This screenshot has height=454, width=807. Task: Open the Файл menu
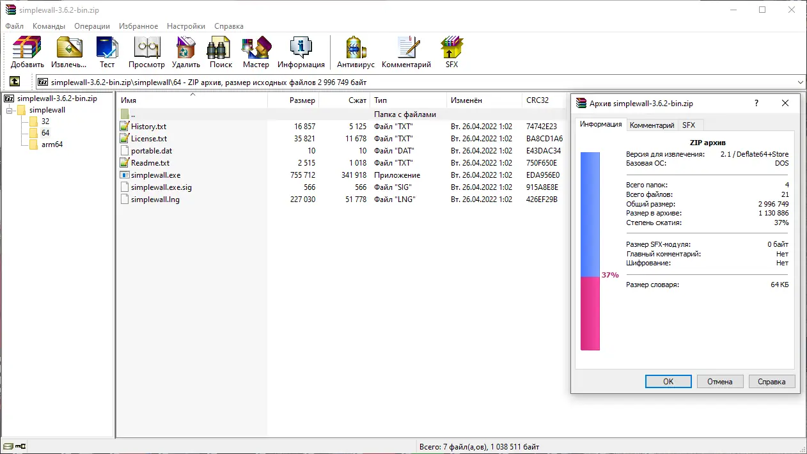tap(14, 26)
